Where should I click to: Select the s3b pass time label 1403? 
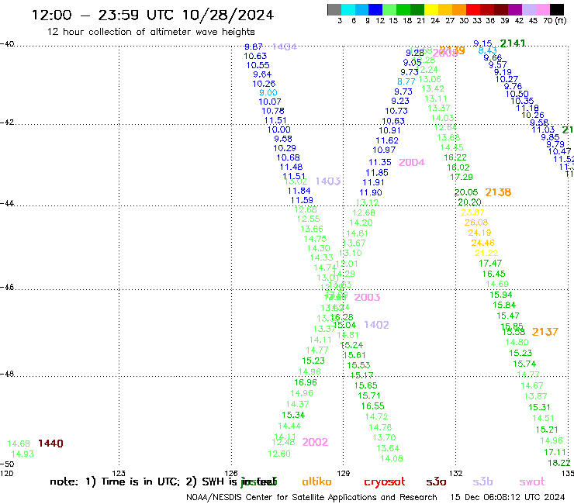328,181
